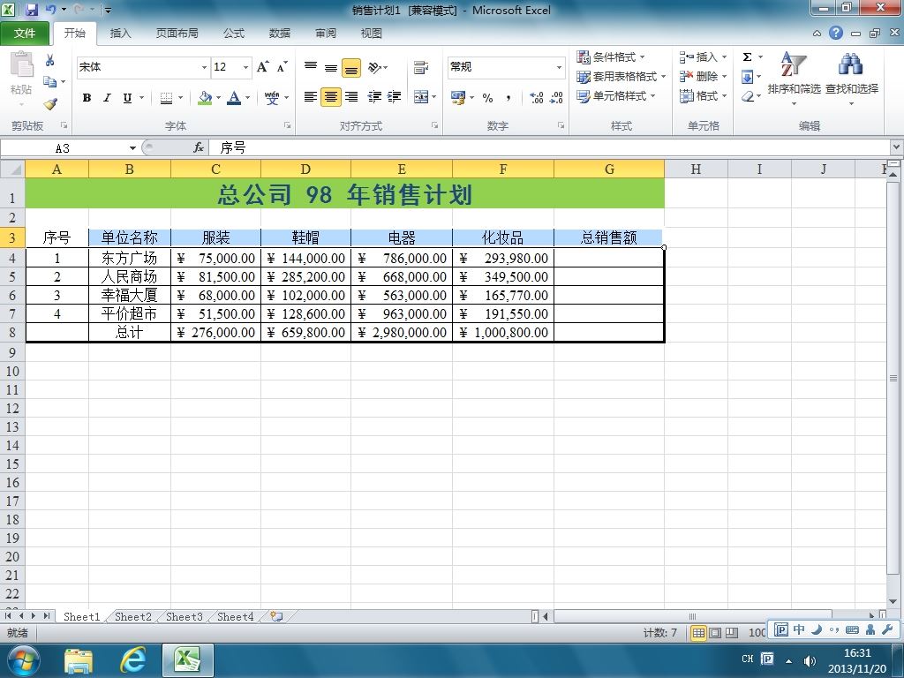Open the 字体 group dialog launcher
The width and height of the screenshot is (904, 678).
click(287, 125)
